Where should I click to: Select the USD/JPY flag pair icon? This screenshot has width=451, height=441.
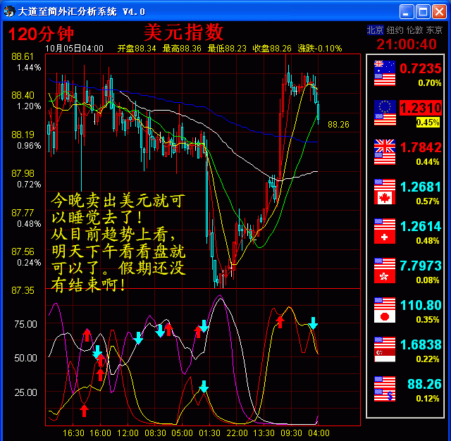pos(385,310)
